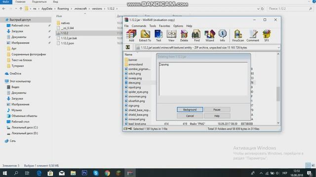Image resolution: width=316 pixels, height=177 pixels.
Task: Click the .minecraft segment in Explorer path
Action: pyautogui.click(x=80, y=9)
